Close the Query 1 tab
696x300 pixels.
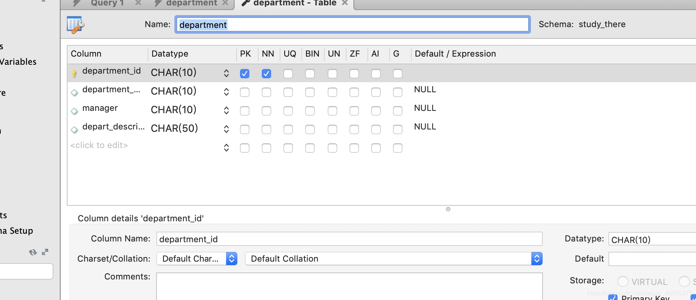tap(138, 3)
